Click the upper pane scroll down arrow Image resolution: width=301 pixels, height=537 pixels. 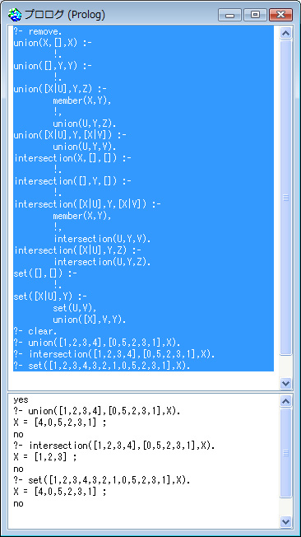tap(285, 383)
